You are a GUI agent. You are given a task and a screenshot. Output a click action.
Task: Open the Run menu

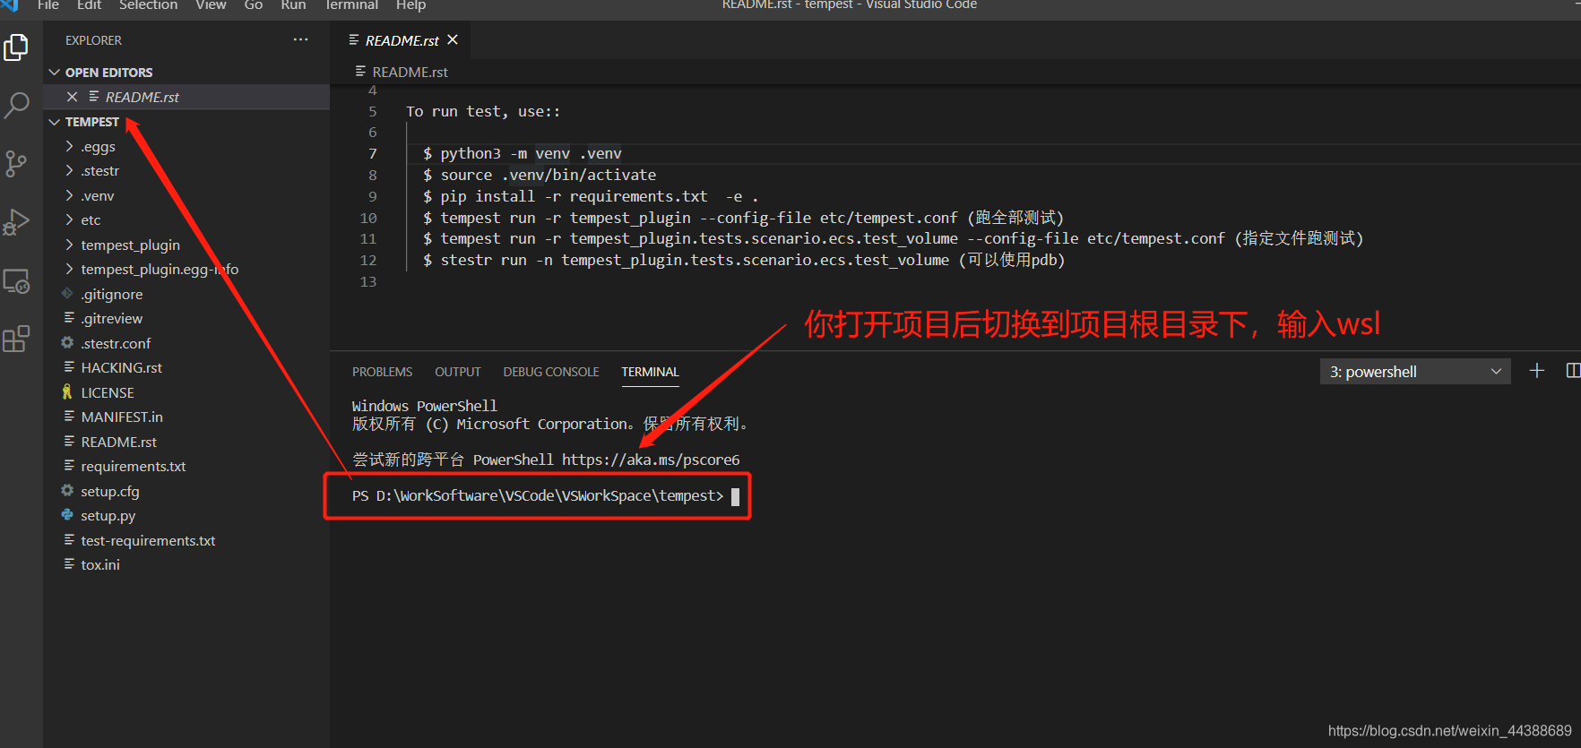pyautogui.click(x=293, y=5)
